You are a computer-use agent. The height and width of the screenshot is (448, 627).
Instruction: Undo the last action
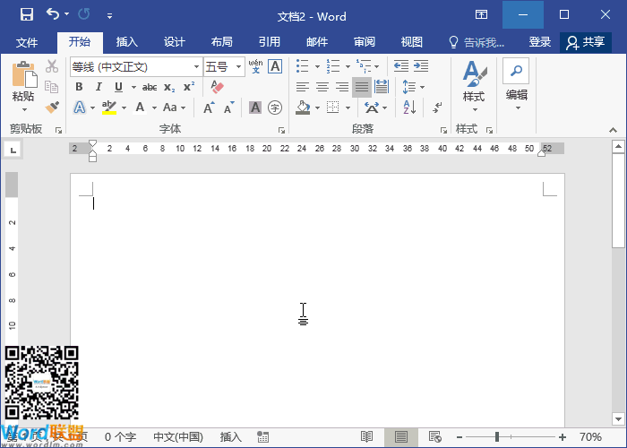pos(53,15)
